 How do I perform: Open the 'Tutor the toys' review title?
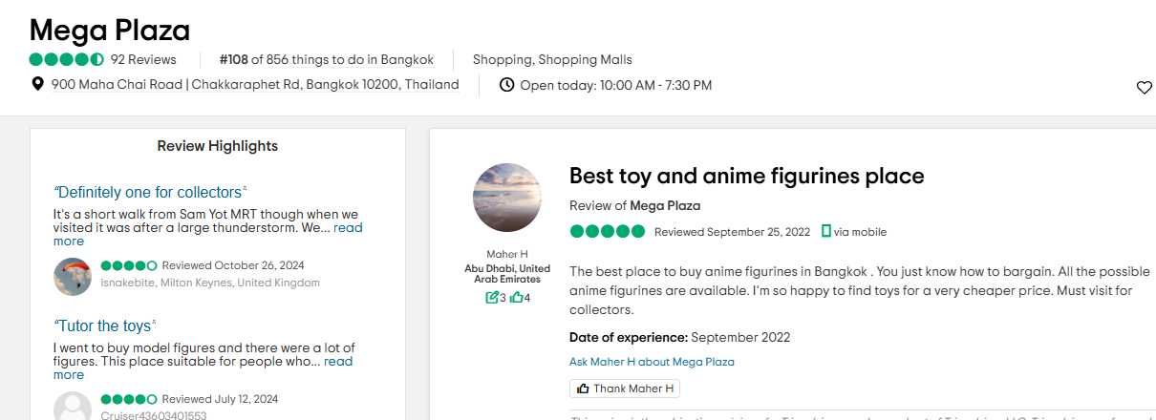[104, 325]
